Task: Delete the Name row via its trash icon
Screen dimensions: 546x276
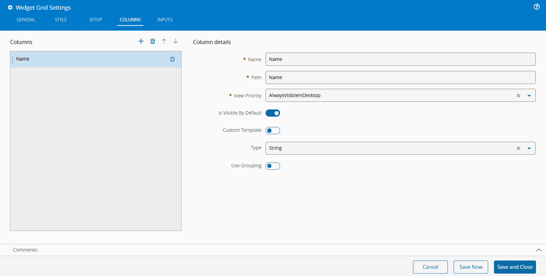Action: [x=173, y=59]
